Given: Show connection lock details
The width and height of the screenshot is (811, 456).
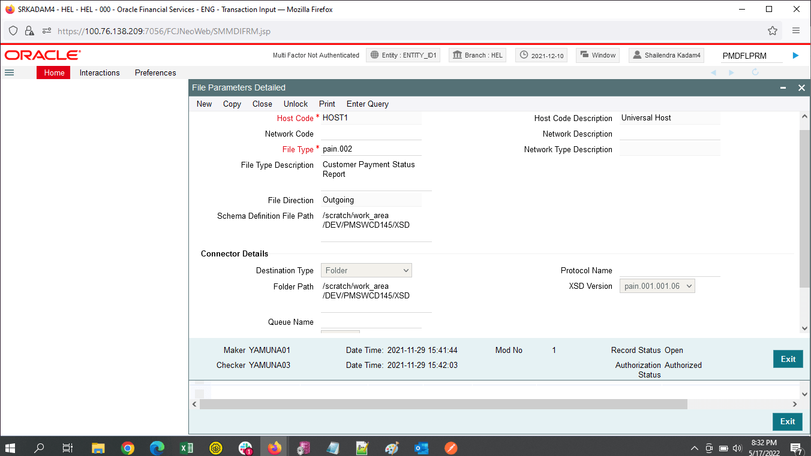Looking at the screenshot, I should [29, 31].
